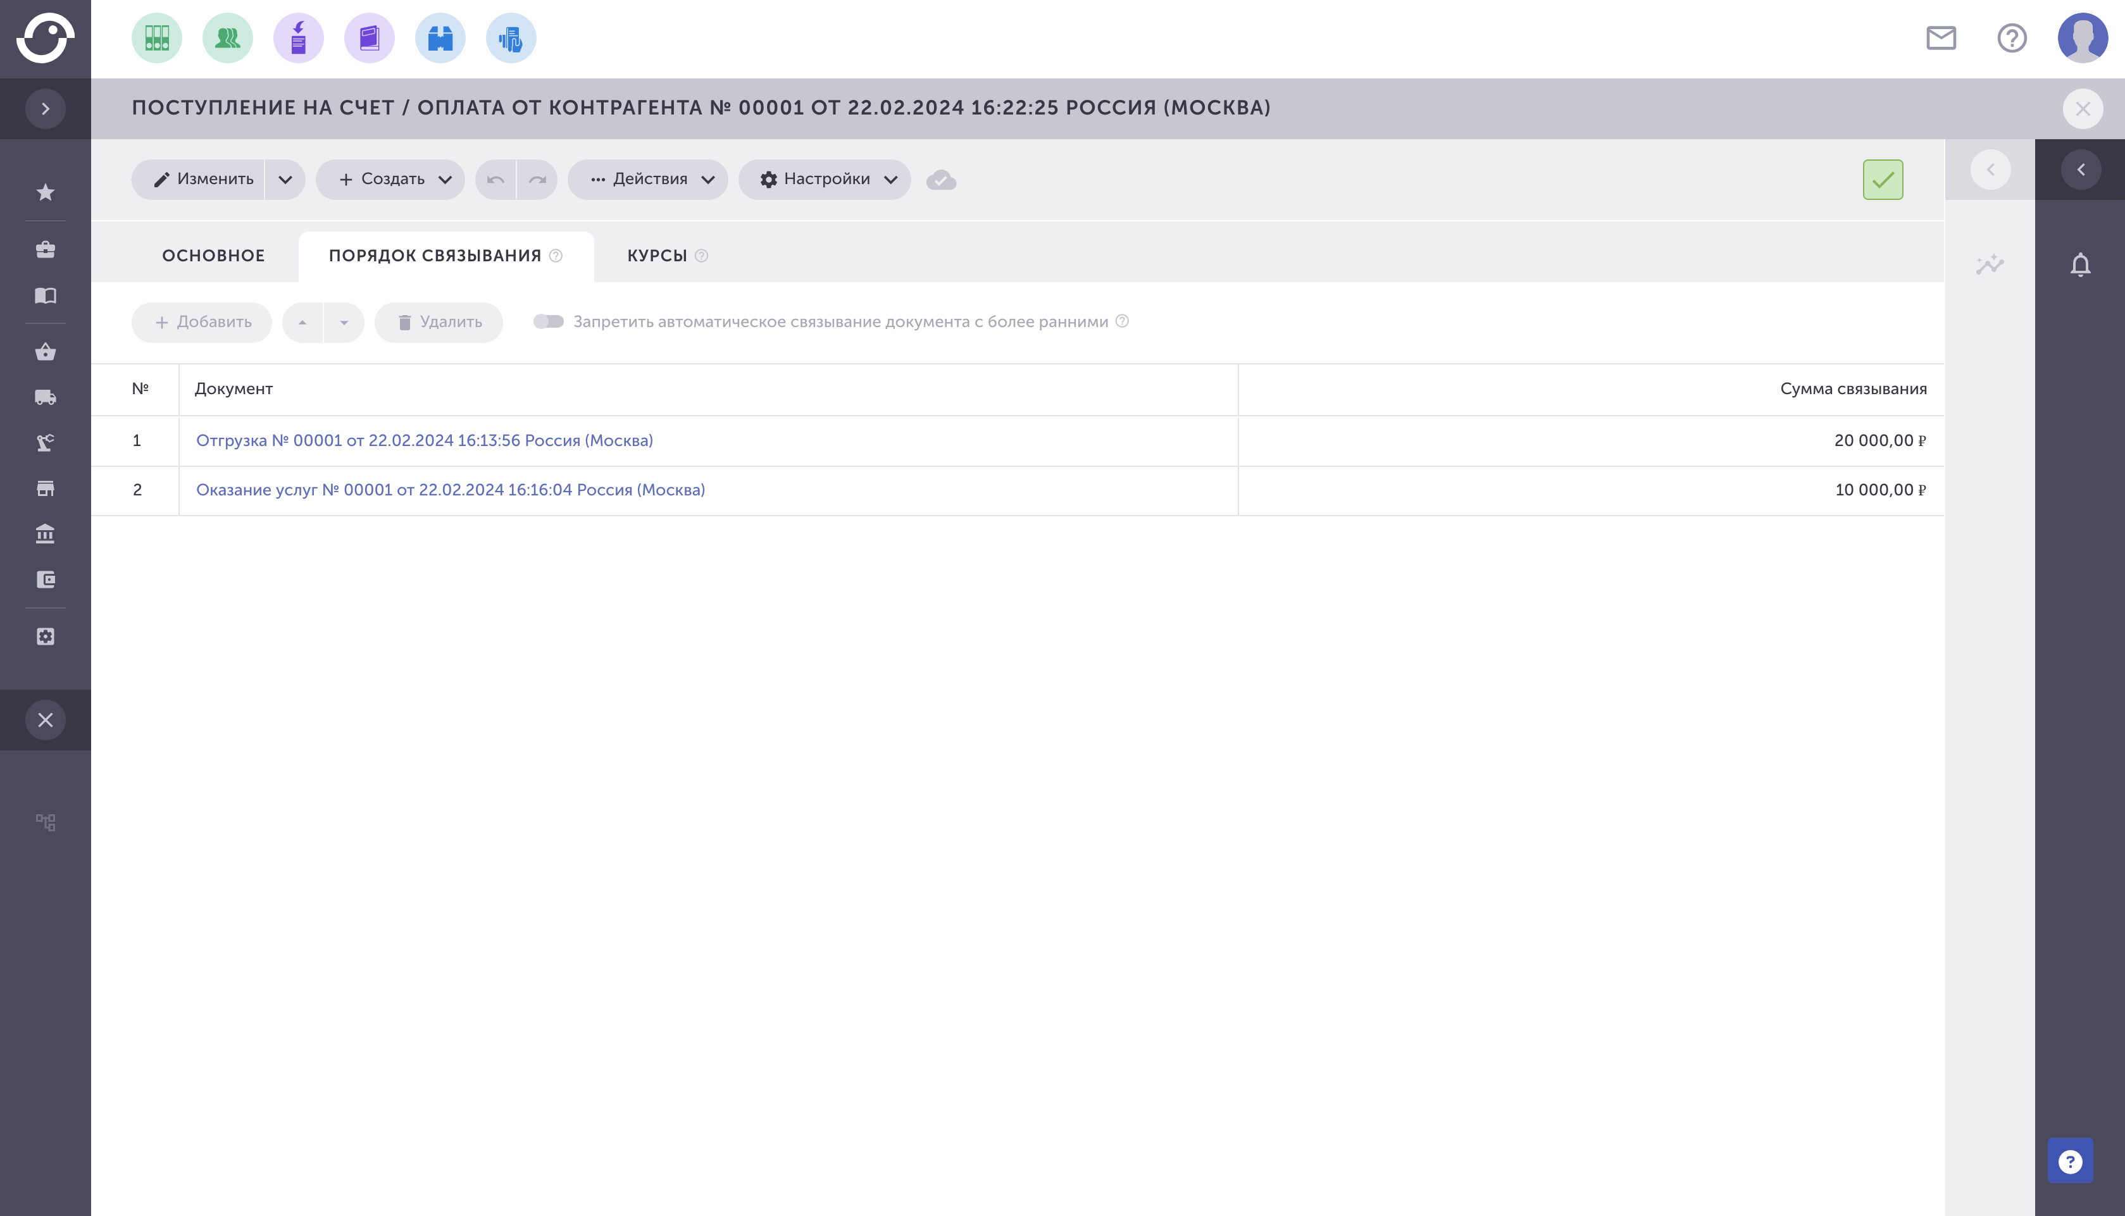Open the Действия dropdown menu
Viewport: 2125px width, 1216px height.
pos(647,180)
